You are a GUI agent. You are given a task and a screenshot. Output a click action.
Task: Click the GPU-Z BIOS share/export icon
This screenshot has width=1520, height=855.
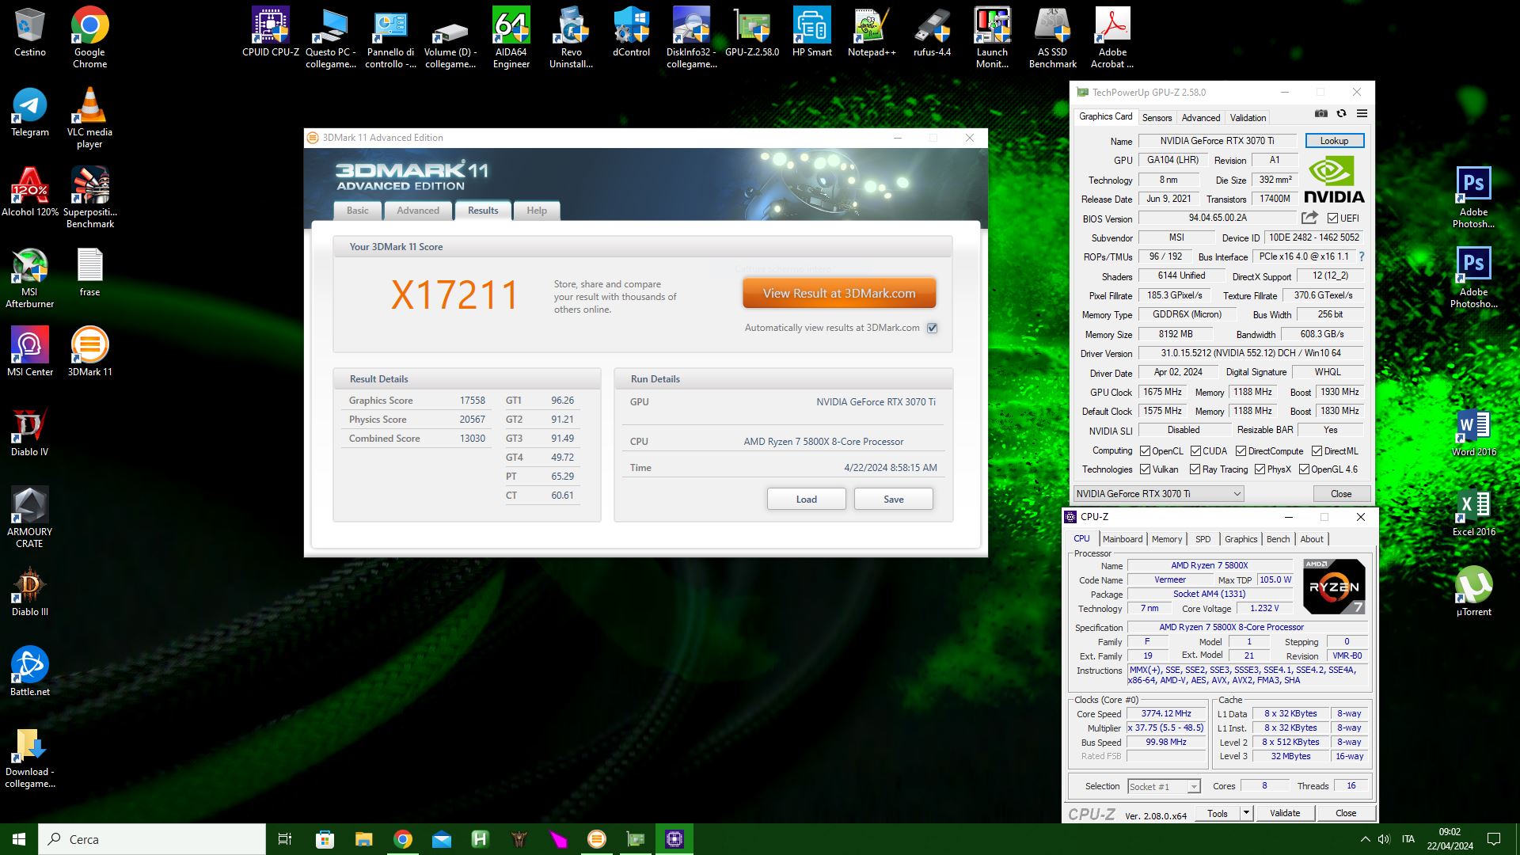point(1309,218)
